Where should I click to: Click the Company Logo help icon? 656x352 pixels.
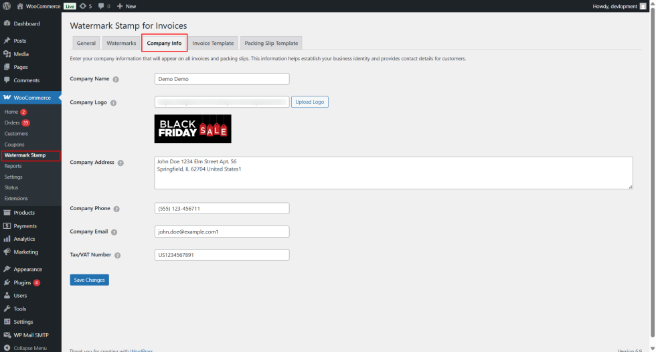113,103
